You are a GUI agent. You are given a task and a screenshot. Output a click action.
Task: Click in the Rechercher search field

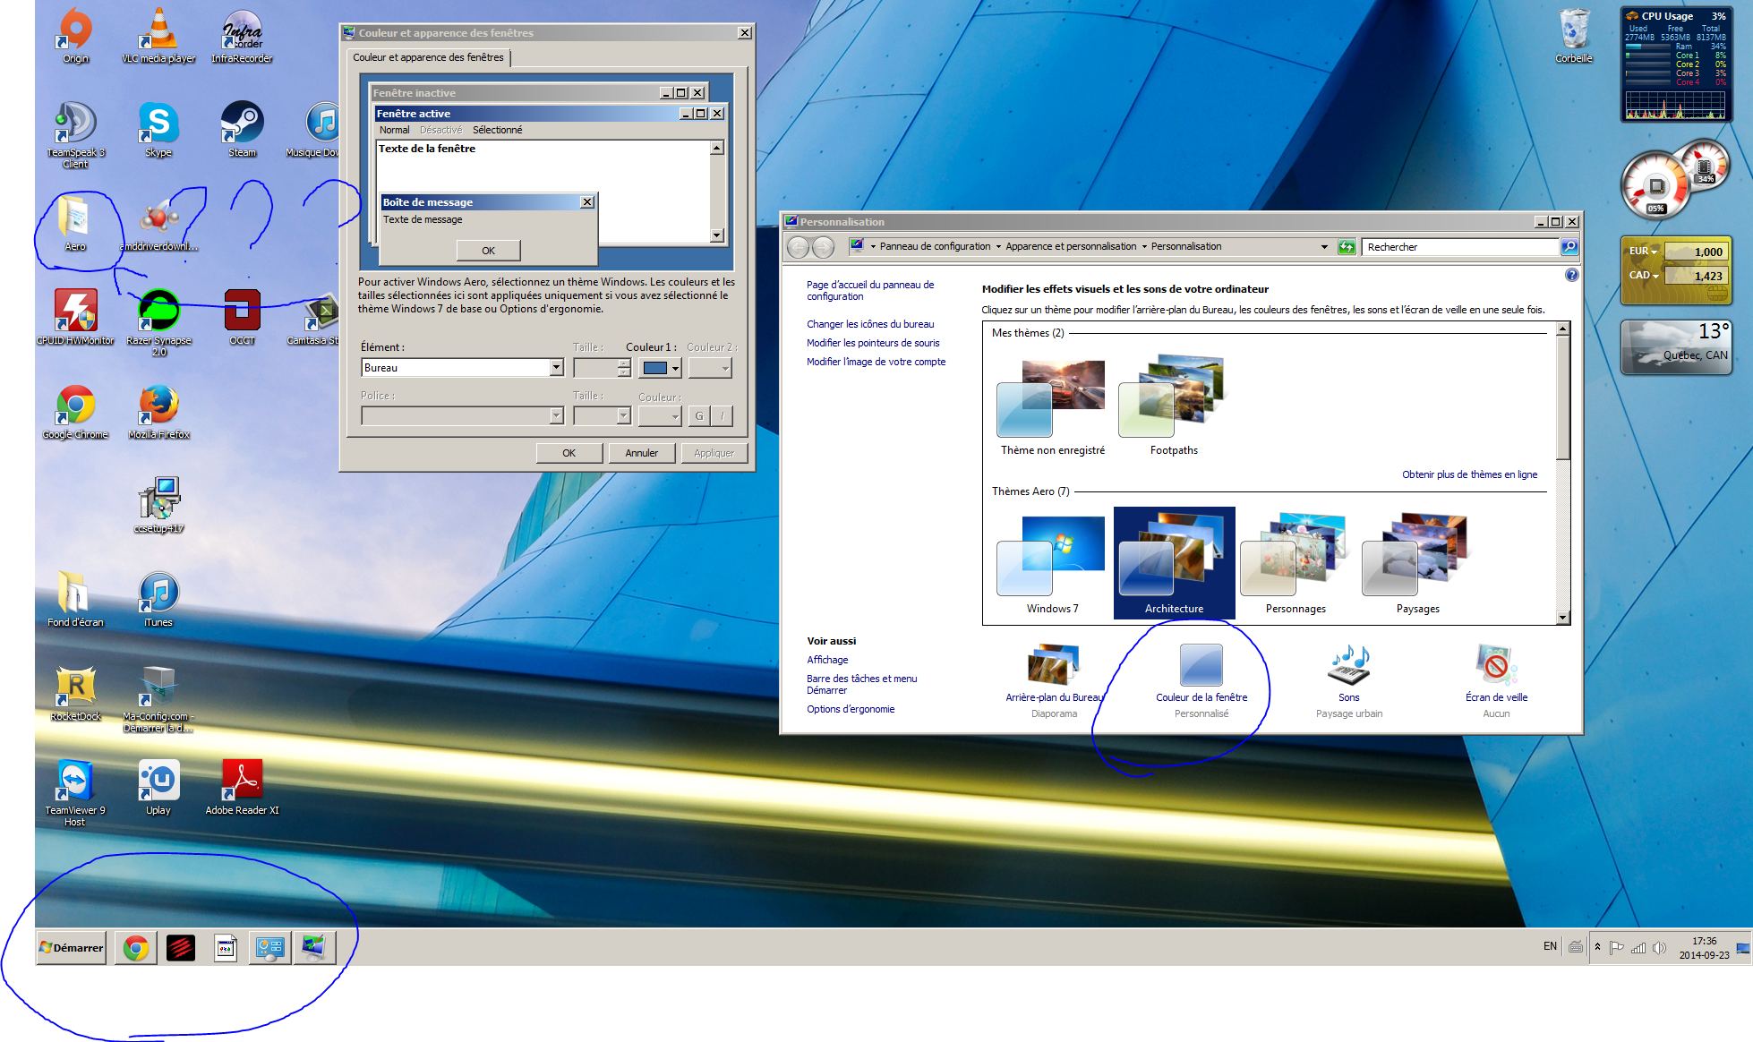click(x=1458, y=247)
